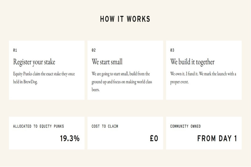
Task: Click the We build it together title
Action: pyautogui.click(x=192, y=62)
